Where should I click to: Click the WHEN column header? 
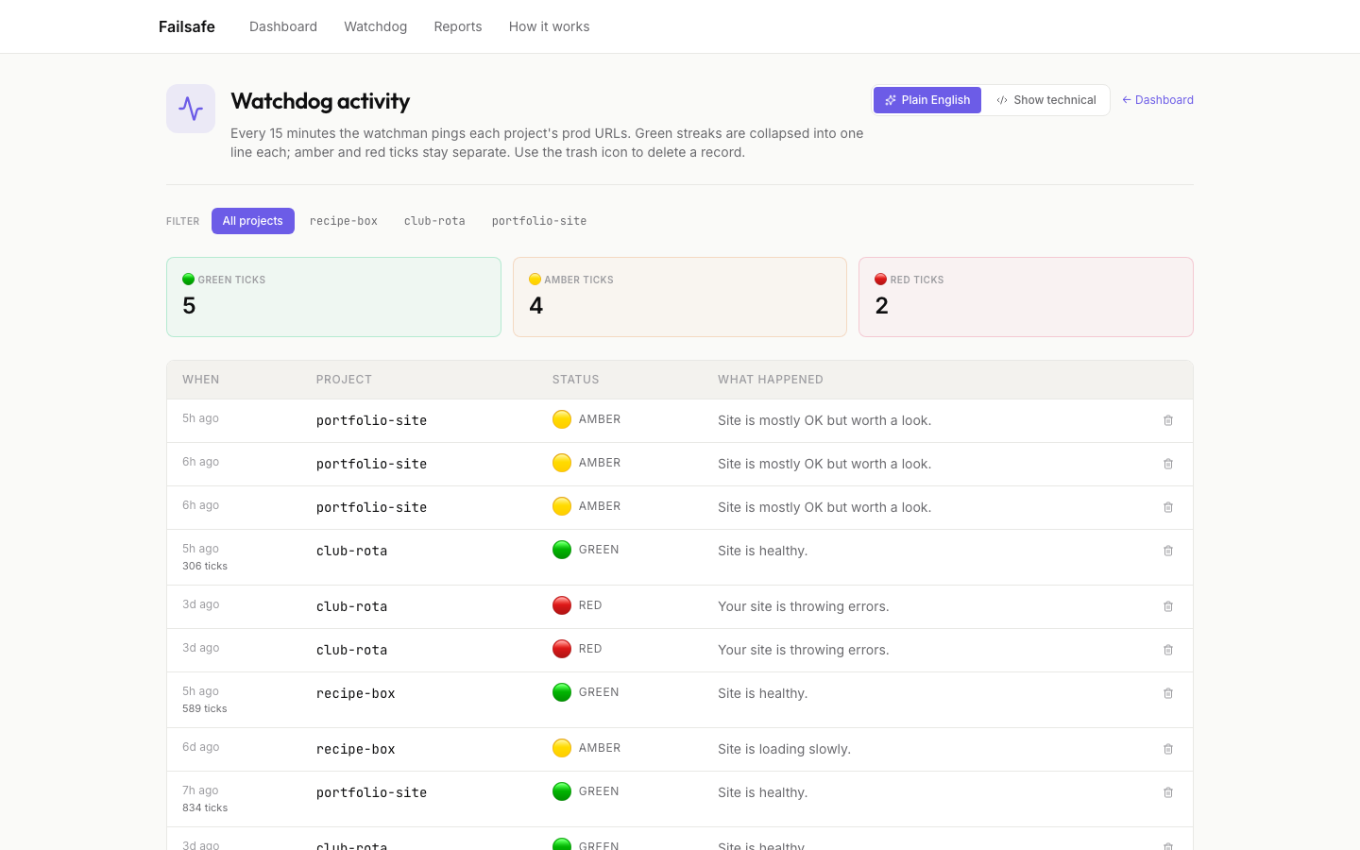201,380
